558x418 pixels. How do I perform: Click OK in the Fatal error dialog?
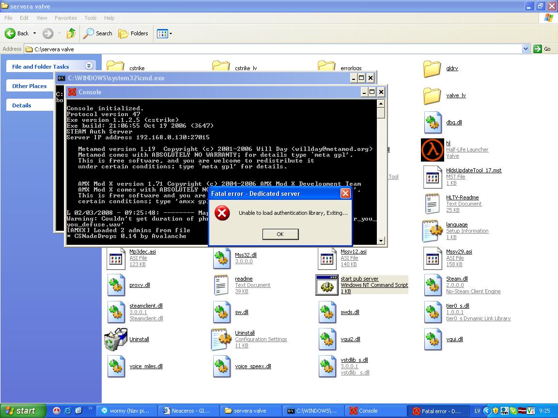pyautogui.click(x=280, y=234)
